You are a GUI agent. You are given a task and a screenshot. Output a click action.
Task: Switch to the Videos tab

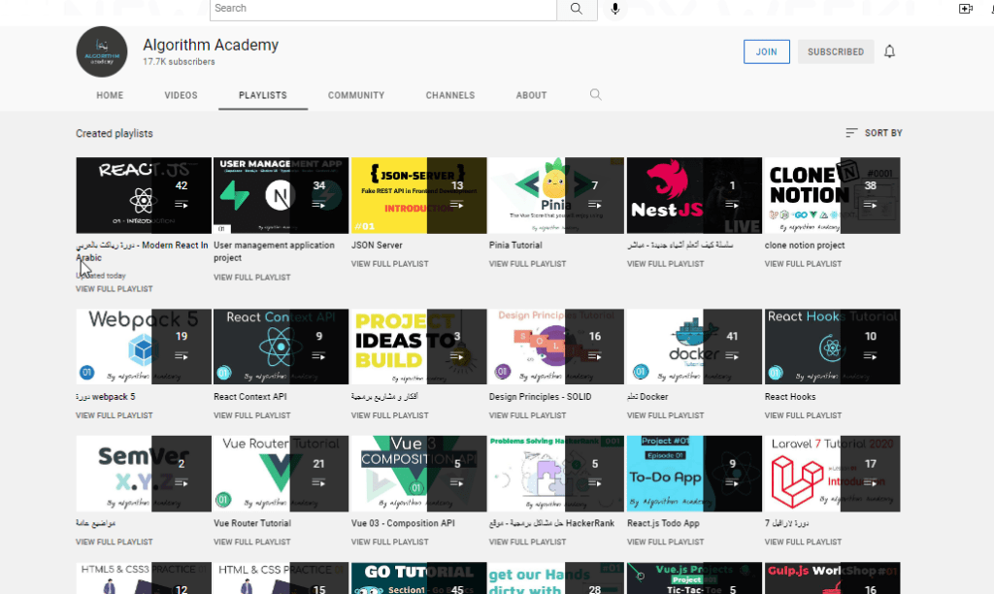pyautogui.click(x=181, y=95)
